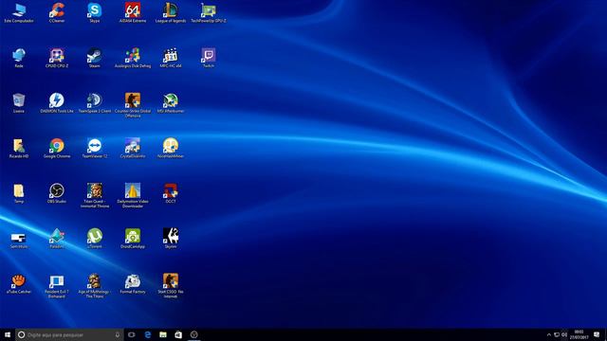This screenshot has height=341, width=607.
Task: Open Task View on the taskbar
Action: (132, 334)
